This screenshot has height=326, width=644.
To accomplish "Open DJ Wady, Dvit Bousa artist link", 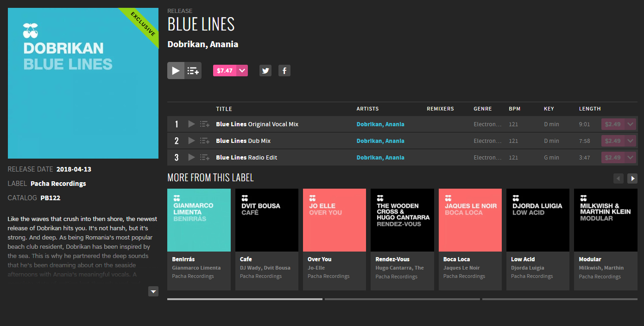I will (265, 268).
